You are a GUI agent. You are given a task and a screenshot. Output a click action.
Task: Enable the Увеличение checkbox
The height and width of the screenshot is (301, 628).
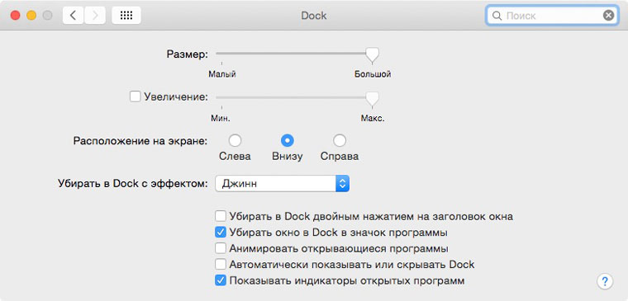pyautogui.click(x=136, y=96)
